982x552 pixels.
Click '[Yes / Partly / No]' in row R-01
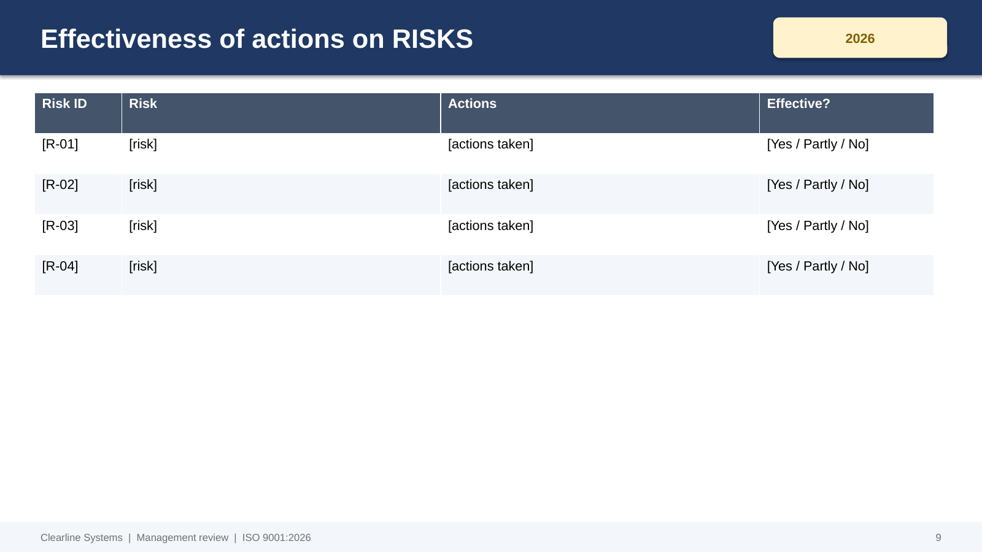click(x=818, y=144)
